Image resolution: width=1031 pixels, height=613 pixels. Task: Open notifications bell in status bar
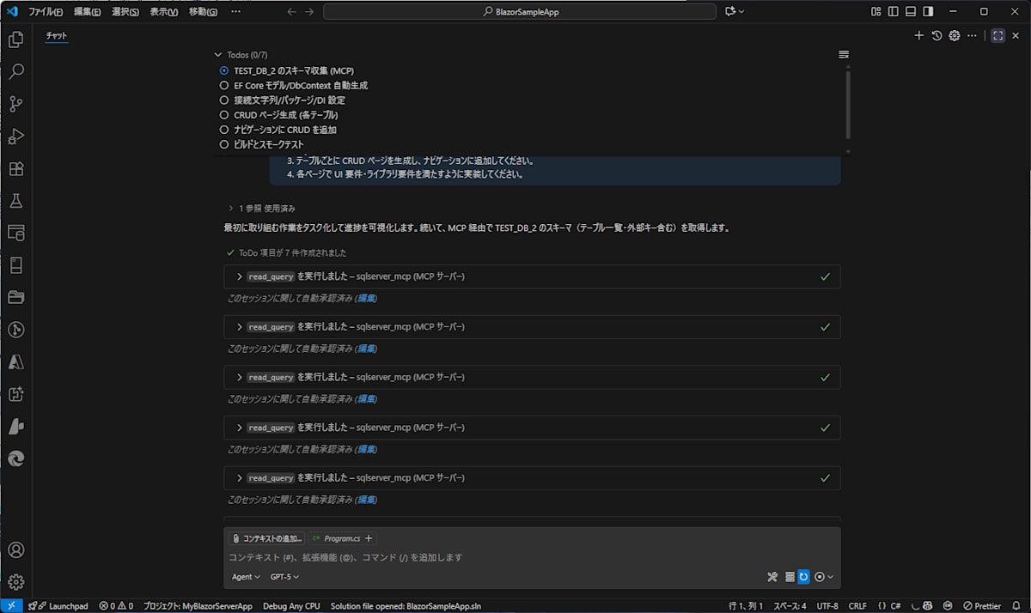1016,606
